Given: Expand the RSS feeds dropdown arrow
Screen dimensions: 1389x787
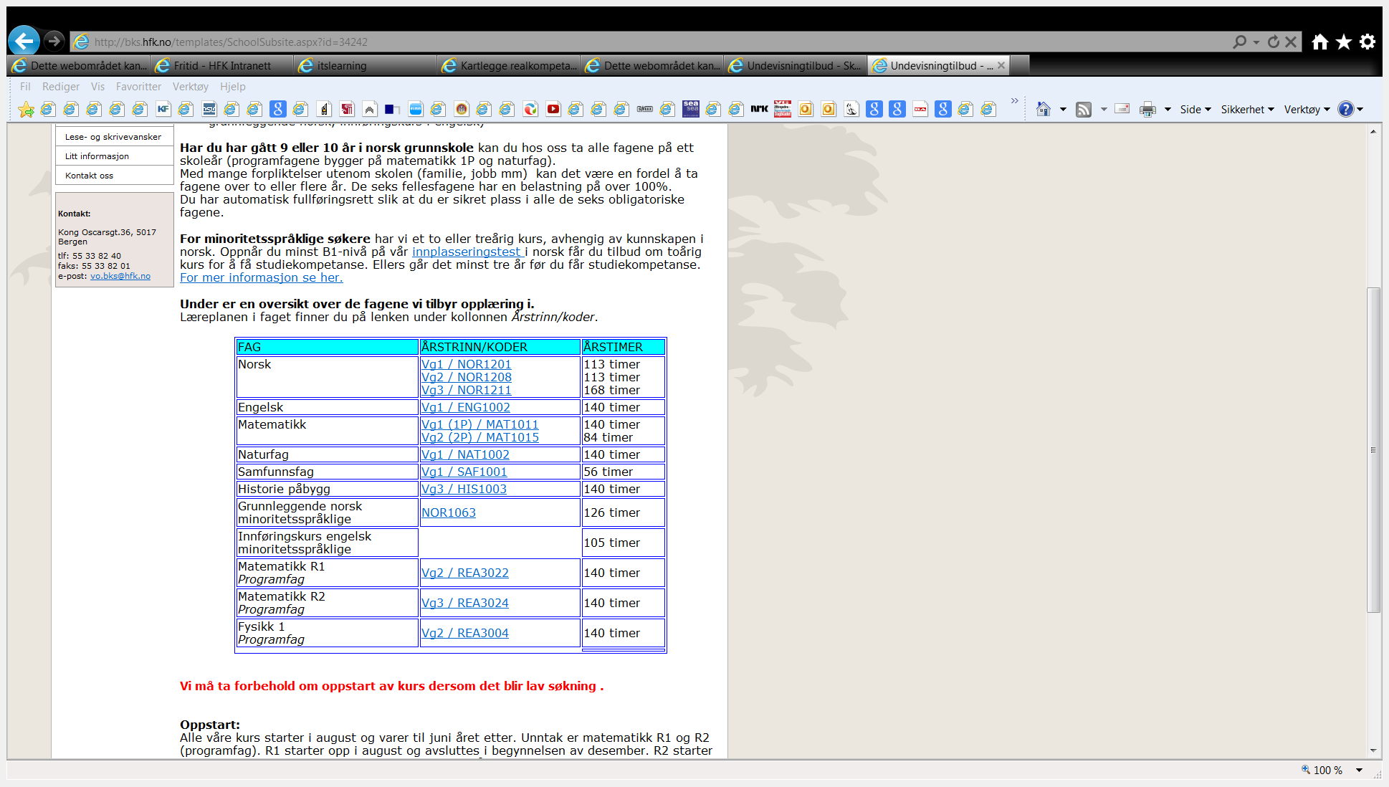Looking at the screenshot, I should [1104, 110].
